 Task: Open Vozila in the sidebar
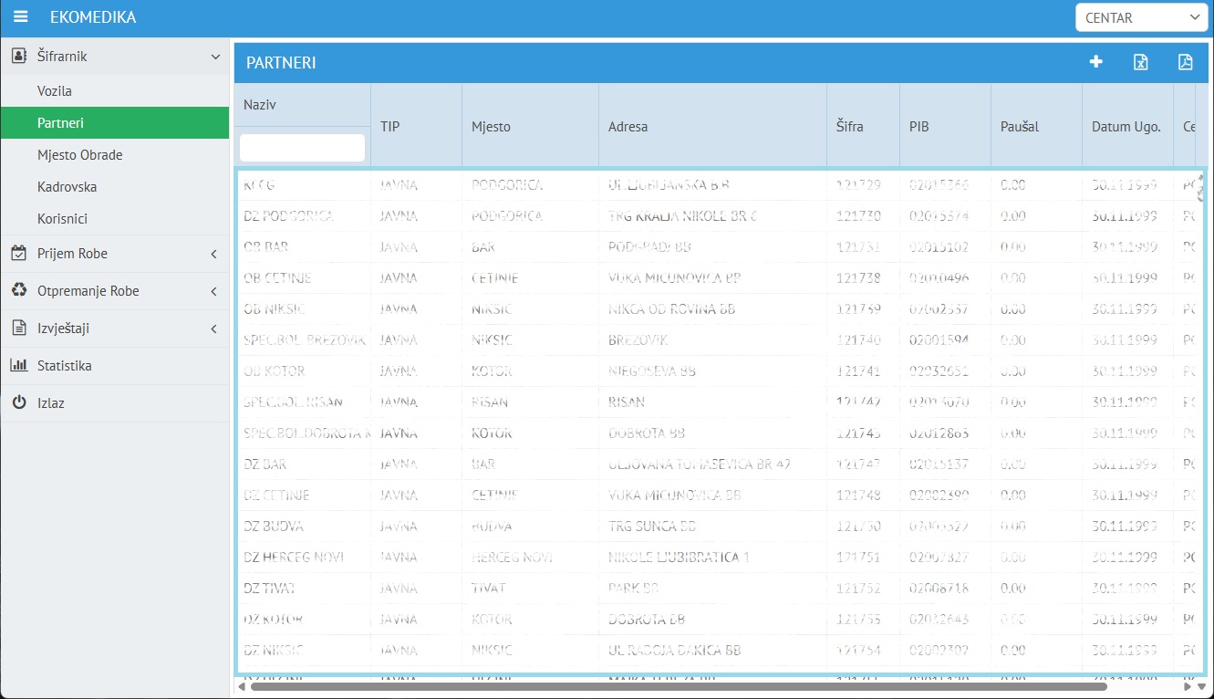(55, 91)
